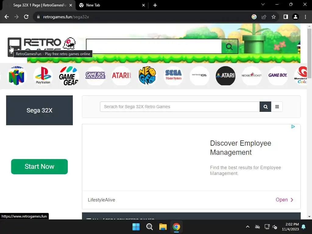Click the Sega 32X sidebar panel

pos(39,110)
